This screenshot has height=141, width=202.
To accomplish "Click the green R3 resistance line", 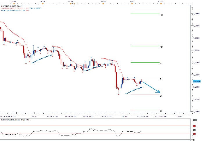I will 145,14.
